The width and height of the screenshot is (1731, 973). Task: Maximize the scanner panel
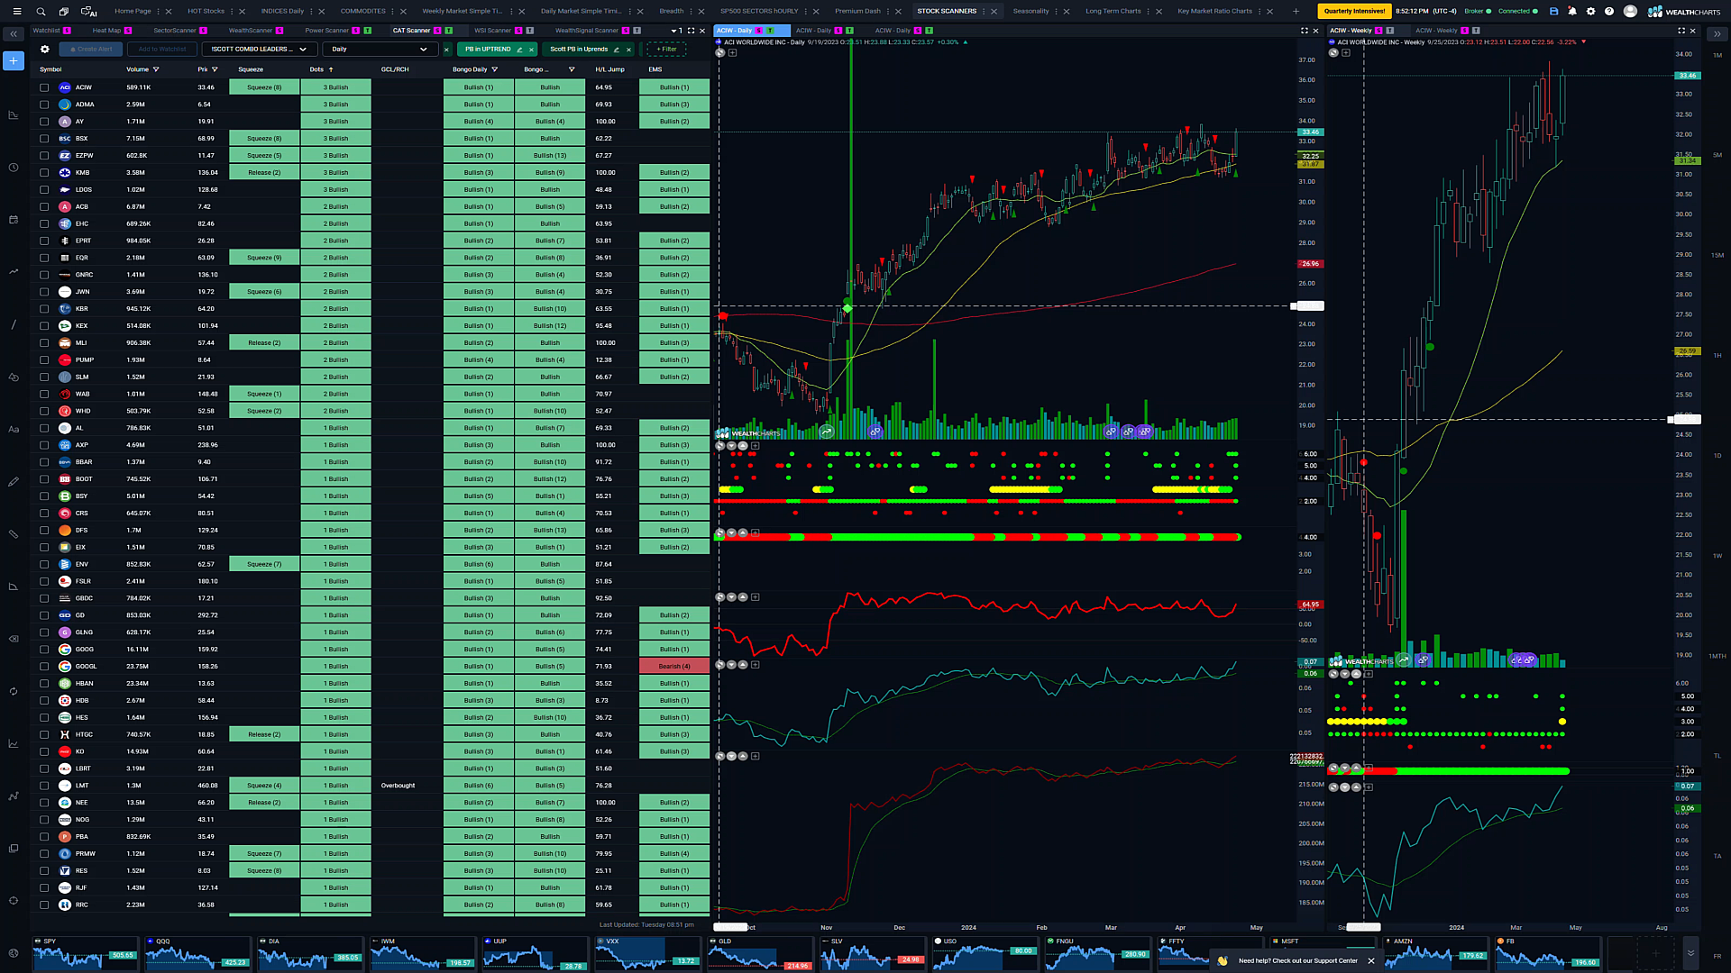691,31
